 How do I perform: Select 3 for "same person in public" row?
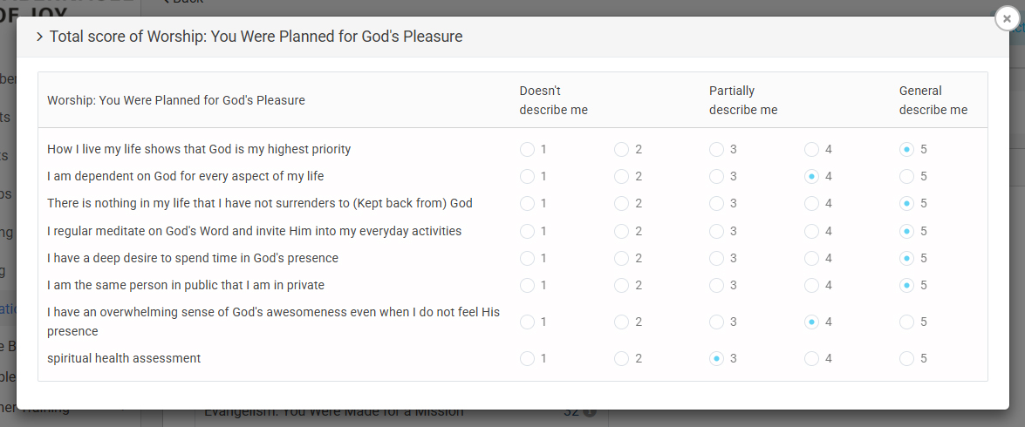pos(716,285)
